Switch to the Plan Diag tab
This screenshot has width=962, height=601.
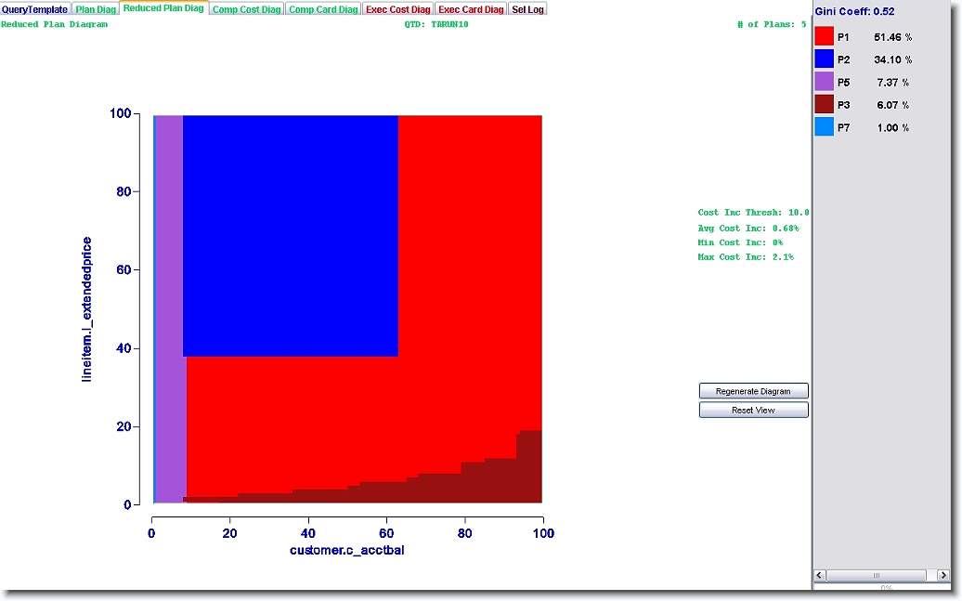coord(96,9)
